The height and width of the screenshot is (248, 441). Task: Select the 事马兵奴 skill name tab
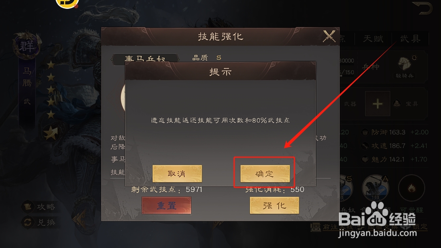[x=145, y=59]
